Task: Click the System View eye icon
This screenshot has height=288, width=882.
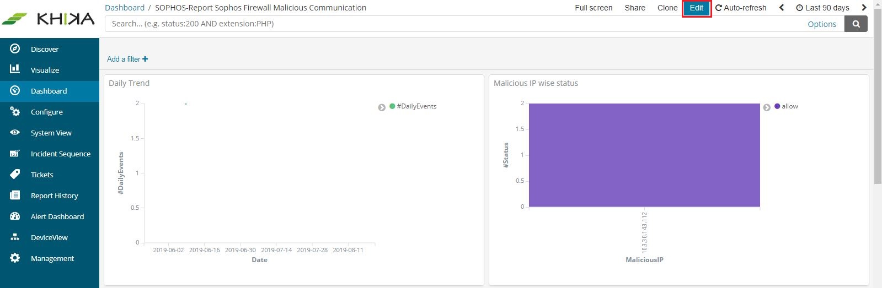Action: (x=15, y=132)
